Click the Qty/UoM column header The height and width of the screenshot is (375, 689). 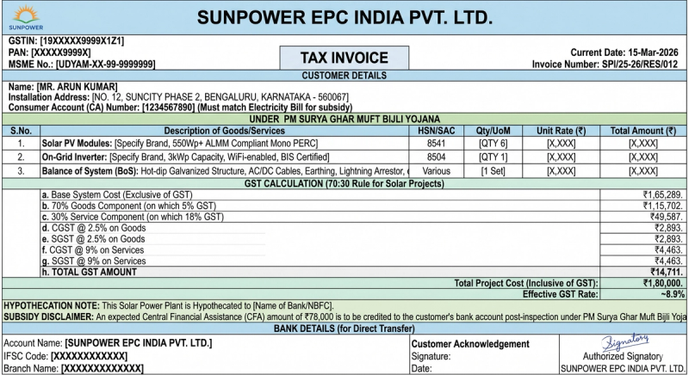(493, 131)
